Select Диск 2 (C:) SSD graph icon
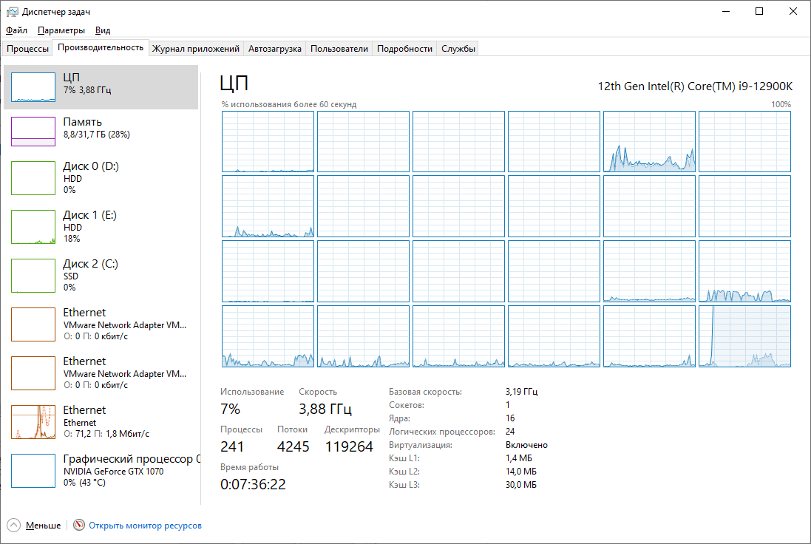 33,276
